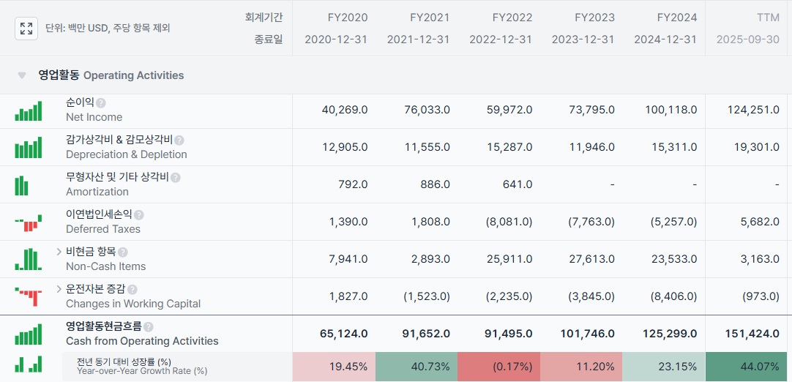Click the help icon beside 순이익
Viewport: 792px width, 382px height.
[101, 103]
